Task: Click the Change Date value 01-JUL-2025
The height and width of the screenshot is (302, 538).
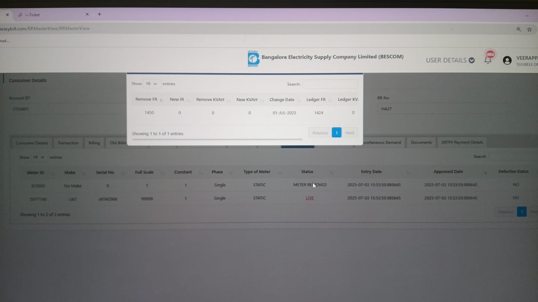Action: (x=284, y=113)
